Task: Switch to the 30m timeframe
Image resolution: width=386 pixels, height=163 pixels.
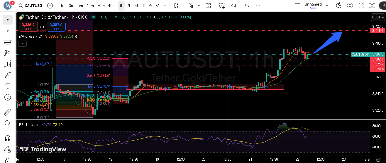Action: pyautogui.click(x=101, y=6)
